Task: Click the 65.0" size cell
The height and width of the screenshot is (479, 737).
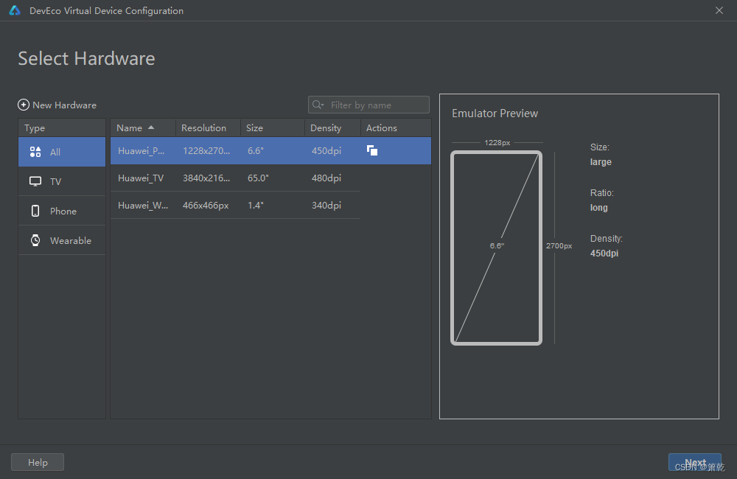Action: (258, 178)
